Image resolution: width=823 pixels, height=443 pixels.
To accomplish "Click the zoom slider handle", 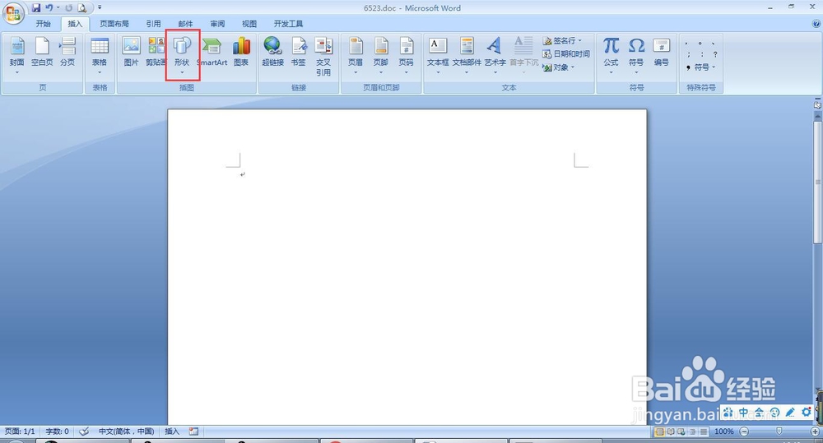I will [779, 431].
